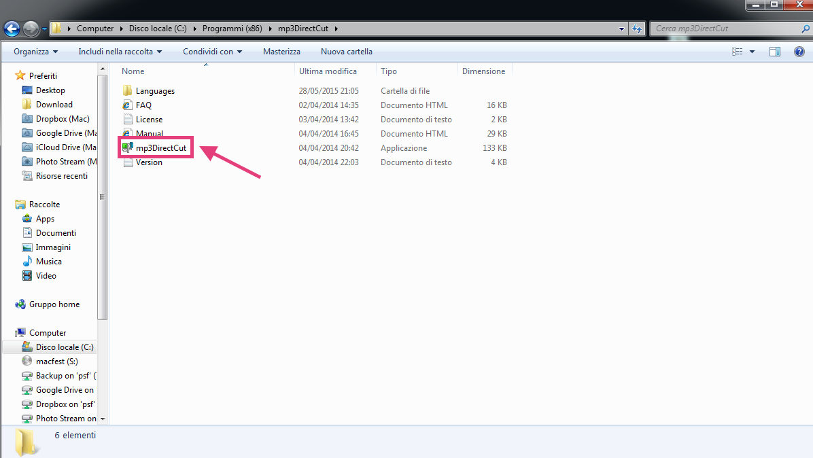
Task: Click the "Dropbox on 'psf'" network drive icon
Action: 27,404
